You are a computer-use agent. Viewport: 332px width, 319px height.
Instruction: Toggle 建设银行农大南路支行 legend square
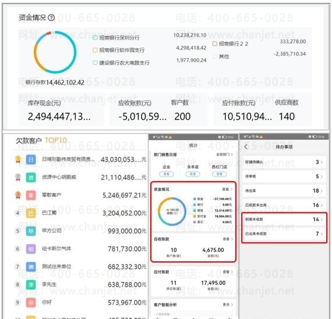click(95, 63)
